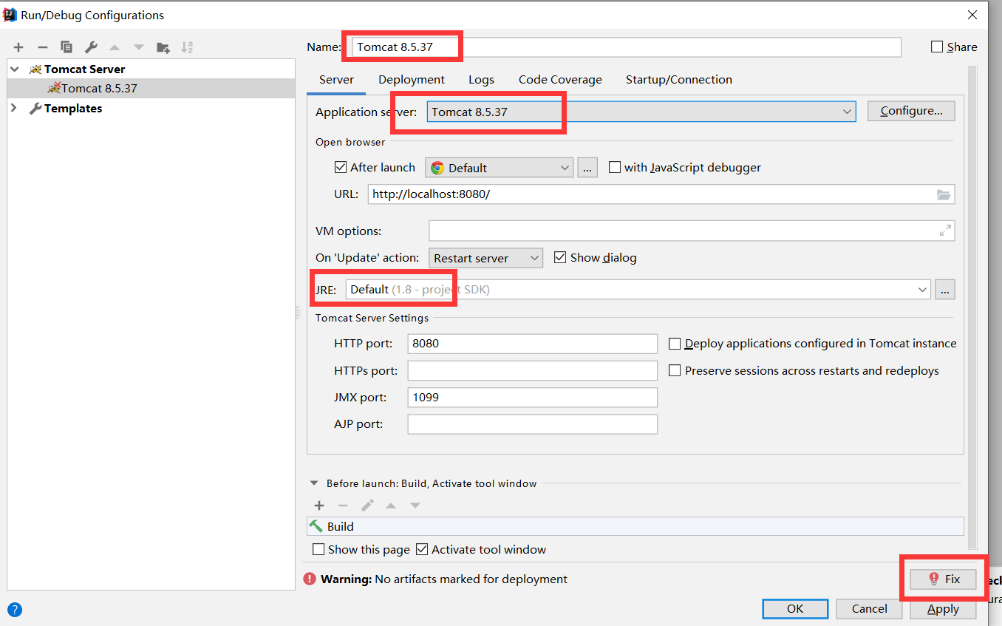This screenshot has width=1002, height=626.
Task: Sort configurations alphabetically
Action: (187, 47)
